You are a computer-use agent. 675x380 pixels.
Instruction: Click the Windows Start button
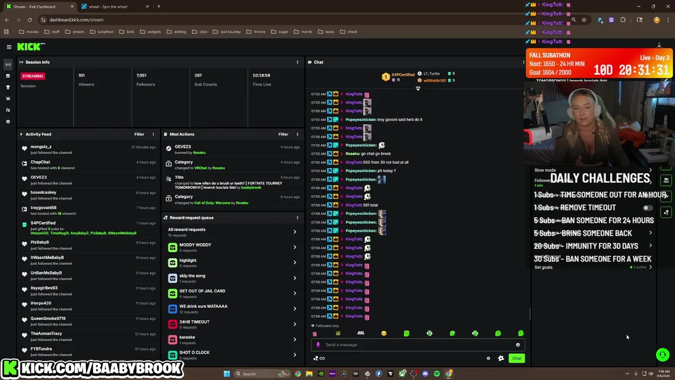pos(227,374)
